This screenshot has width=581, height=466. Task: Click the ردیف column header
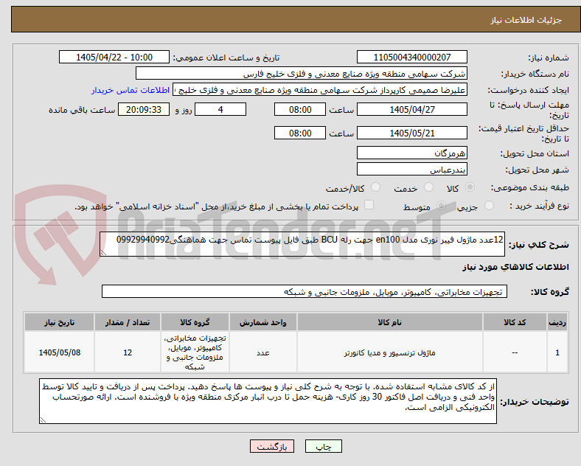[557, 322]
